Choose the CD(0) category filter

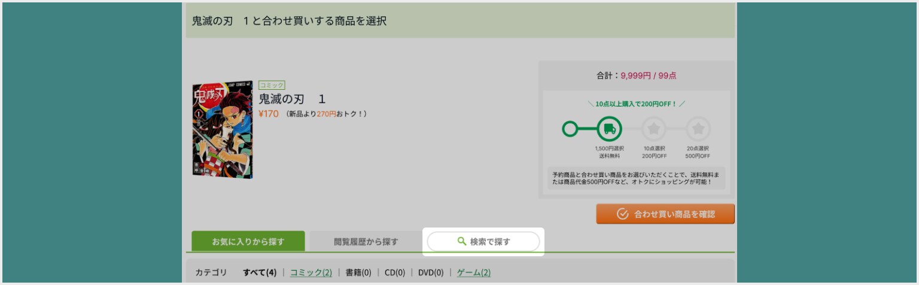click(x=394, y=272)
